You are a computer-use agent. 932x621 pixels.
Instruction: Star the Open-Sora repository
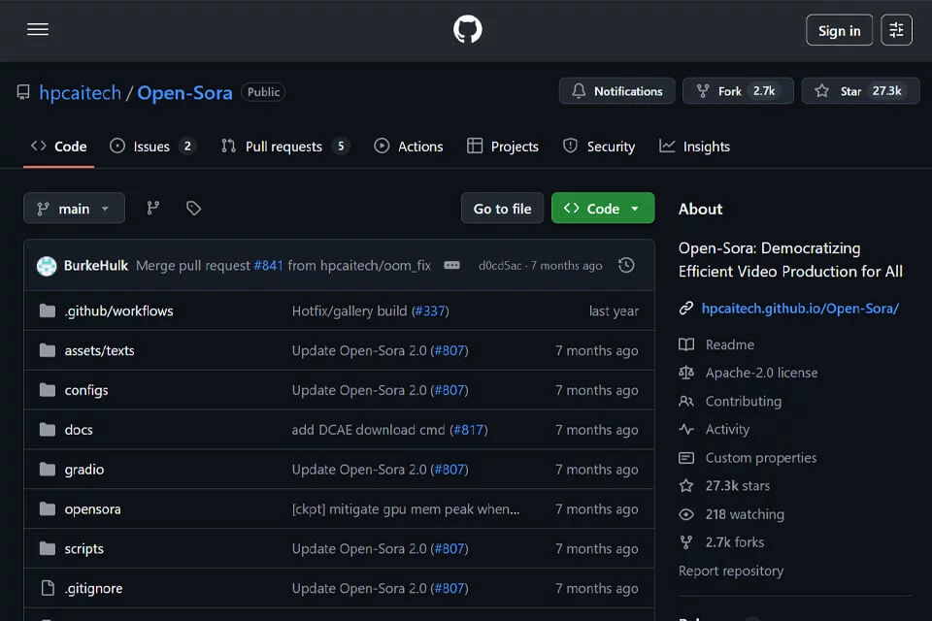tap(860, 91)
